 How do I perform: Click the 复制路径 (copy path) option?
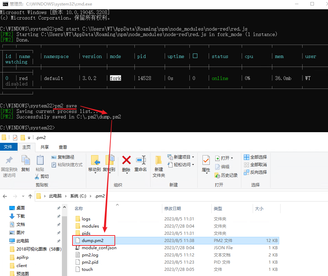63,157
